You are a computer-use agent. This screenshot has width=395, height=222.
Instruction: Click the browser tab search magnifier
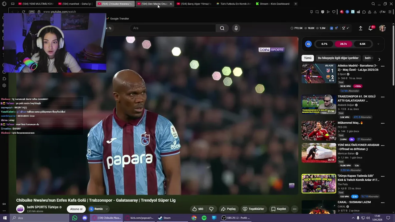(373, 4)
